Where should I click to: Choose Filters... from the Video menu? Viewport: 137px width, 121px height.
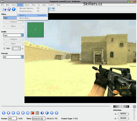pyautogui.click(x=32, y=15)
